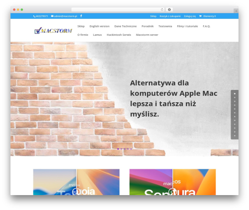Open a new tab with the plus button

236,11
